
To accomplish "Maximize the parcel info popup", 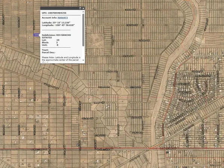I will pyautogui.click(x=80, y=8).
